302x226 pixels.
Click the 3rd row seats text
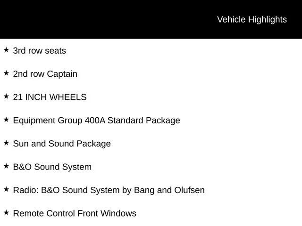[40, 51]
